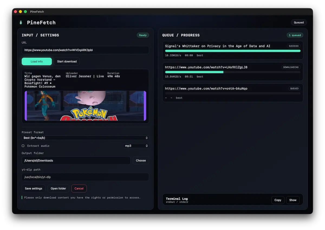325x230 pixels.
Task: Click the green progress bar of the downloading video
Action: click(194, 72)
